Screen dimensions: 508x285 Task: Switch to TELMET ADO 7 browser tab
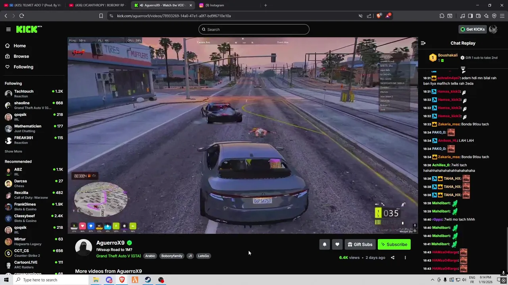pyautogui.click(x=33, y=5)
